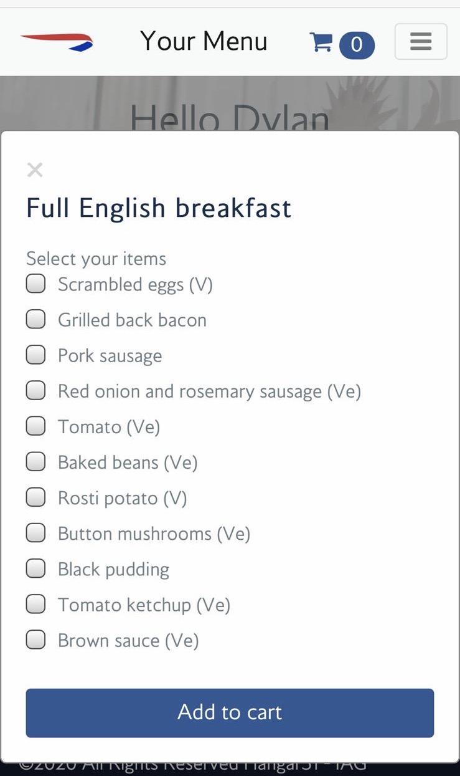Open the hamburger navigation menu
The image size is (460, 776).
coord(421,42)
